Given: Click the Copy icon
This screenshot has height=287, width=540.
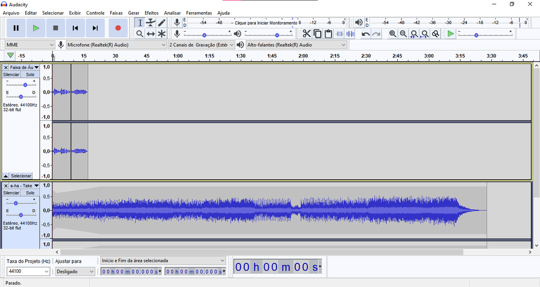Looking at the screenshot, I should [317, 34].
